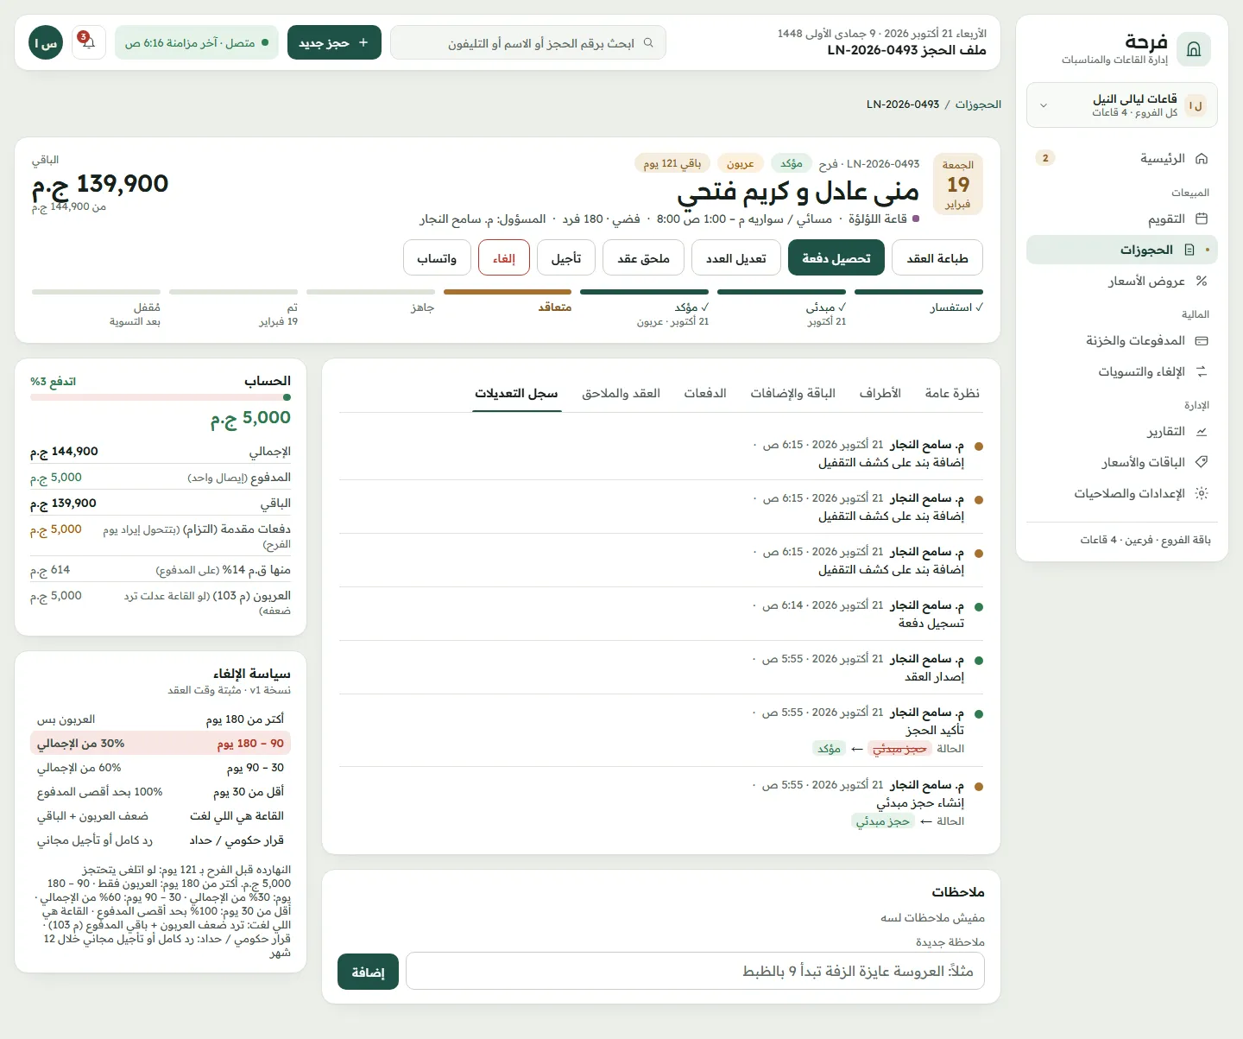Click the ملحق عقد button
Image resolution: width=1243 pixels, height=1039 pixels.
point(644,258)
